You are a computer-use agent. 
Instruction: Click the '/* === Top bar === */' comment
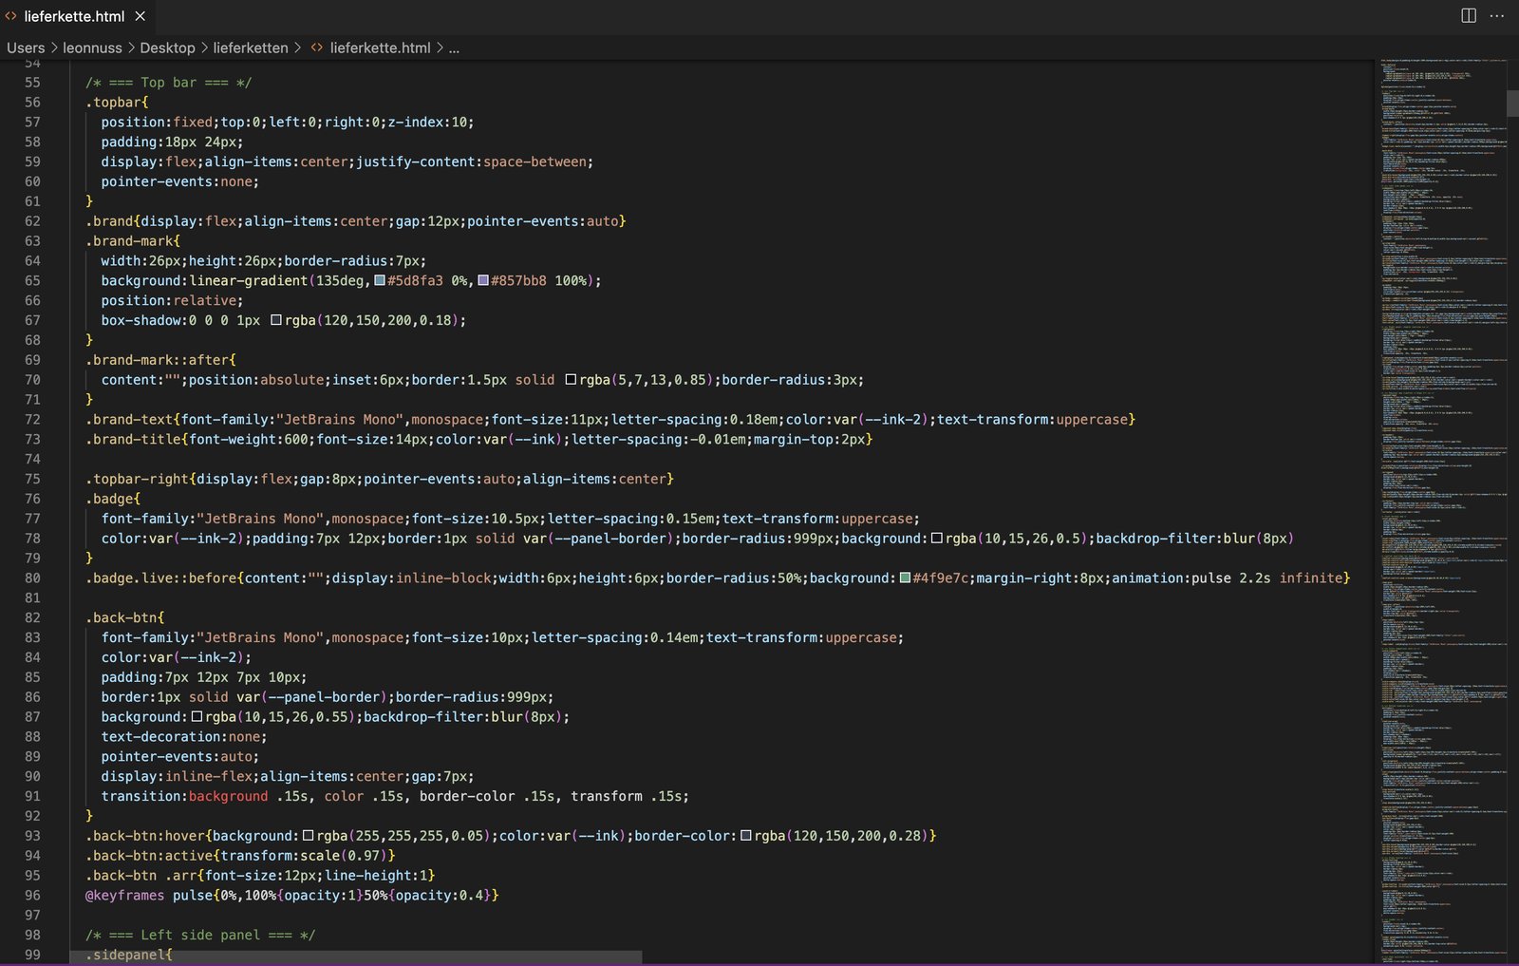pyautogui.click(x=168, y=83)
